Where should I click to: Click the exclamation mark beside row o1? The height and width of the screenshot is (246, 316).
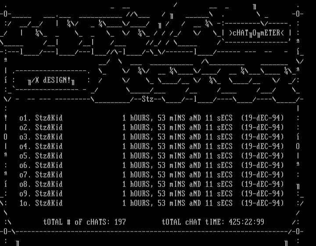6,118
